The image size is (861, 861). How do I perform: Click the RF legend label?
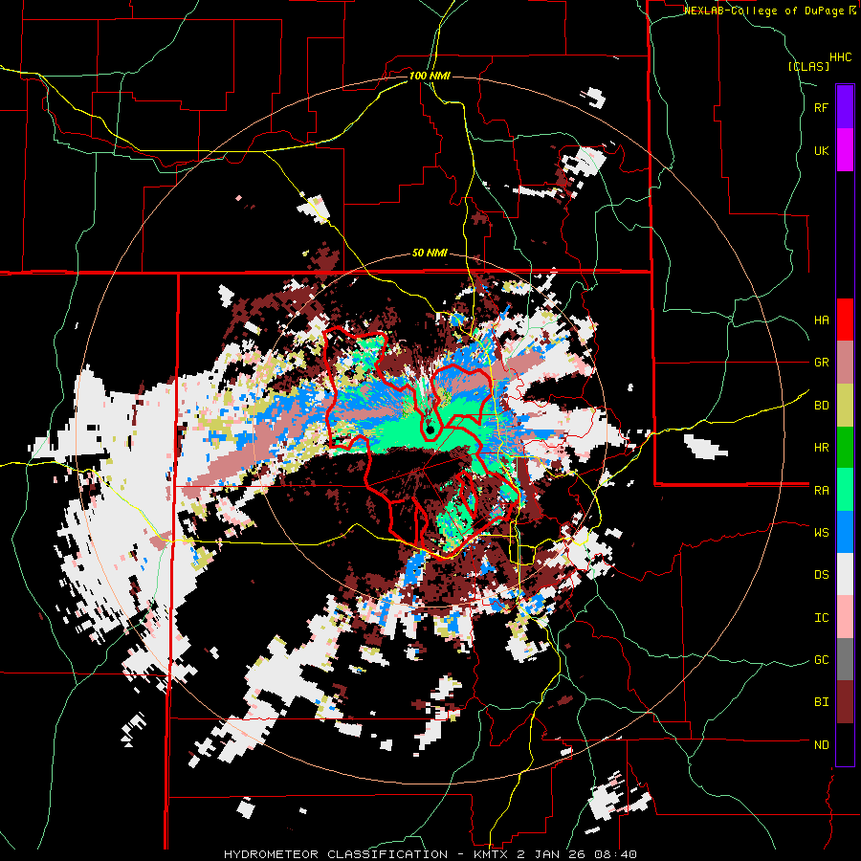821,108
